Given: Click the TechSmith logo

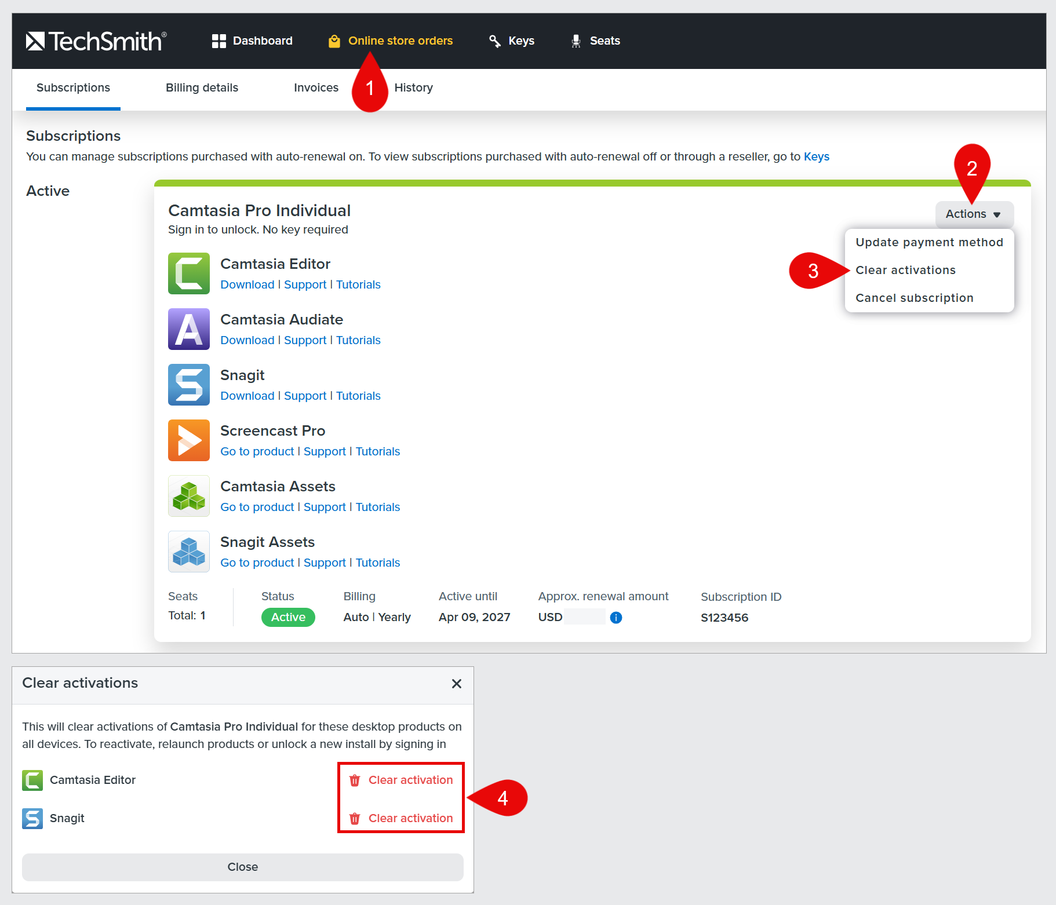Looking at the screenshot, I should (96, 41).
